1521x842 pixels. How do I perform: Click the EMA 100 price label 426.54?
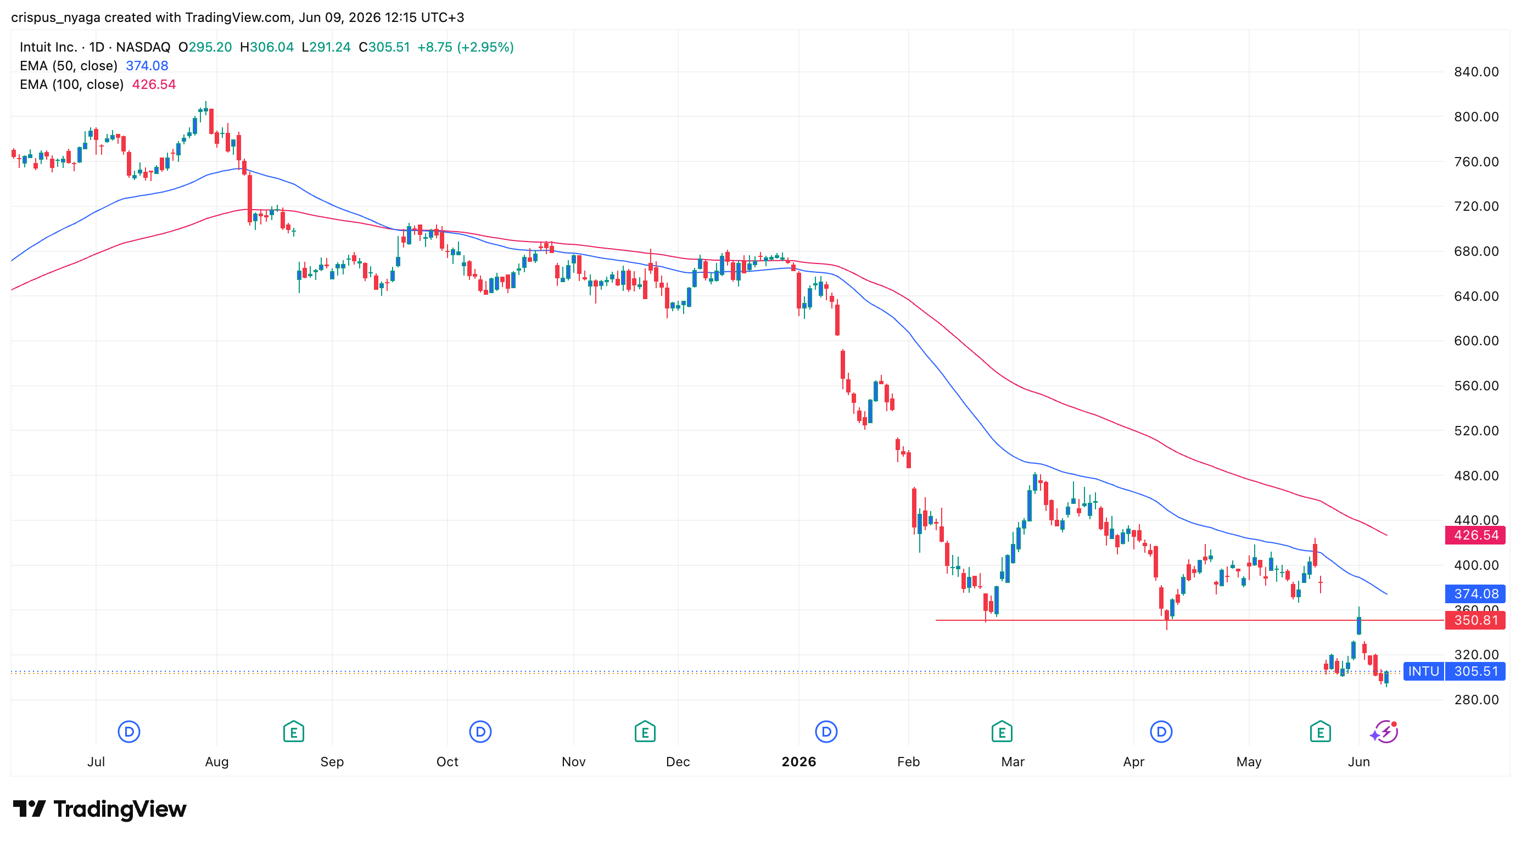coord(1474,535)
